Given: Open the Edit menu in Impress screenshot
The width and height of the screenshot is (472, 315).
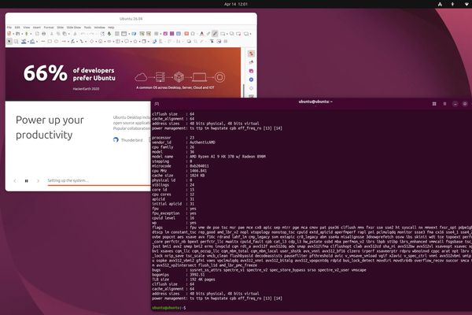Looking at the screenshot, I should coord(17,28).
